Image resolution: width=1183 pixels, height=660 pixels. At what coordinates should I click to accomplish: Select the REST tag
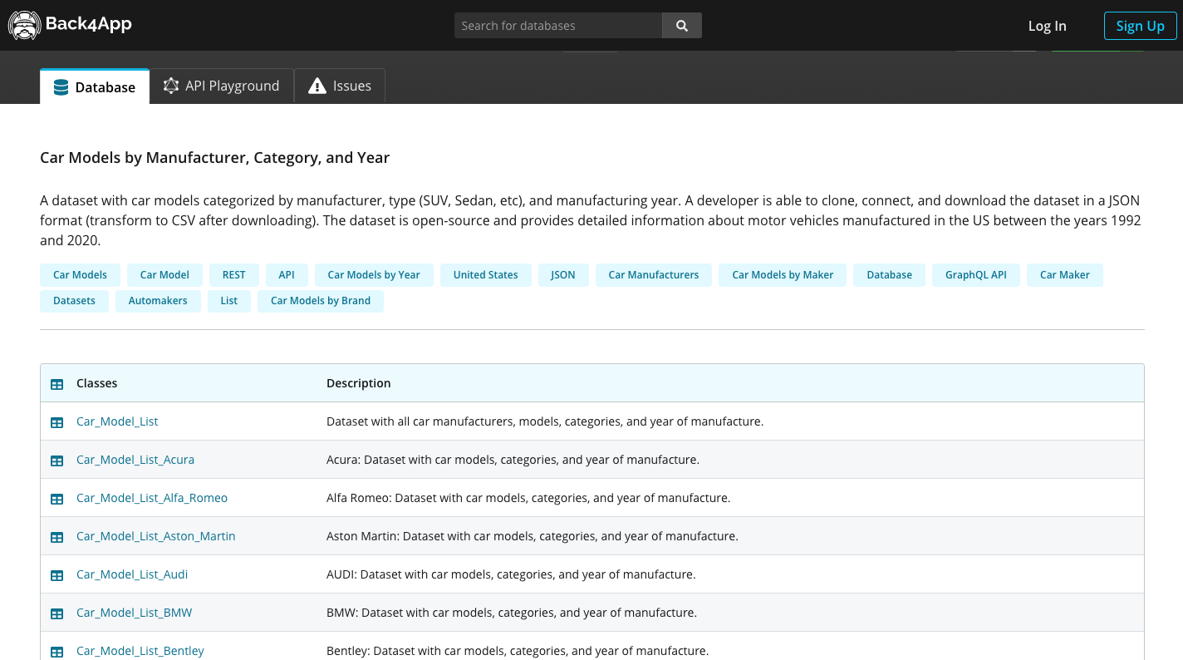[234, 275]
